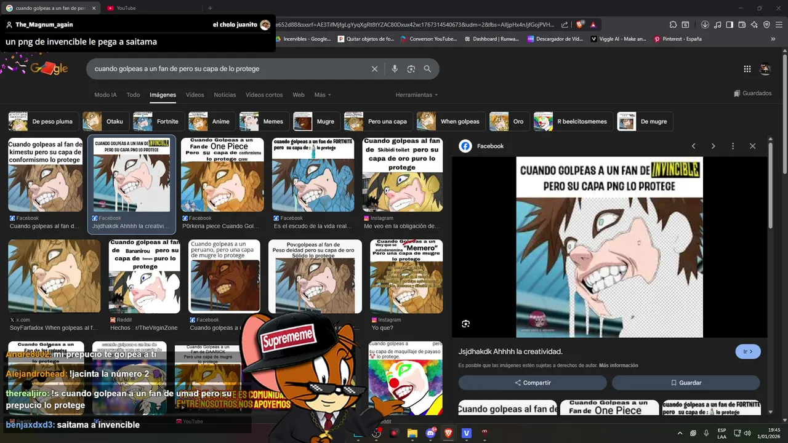Switch to Todo results tab
Viewport: 788px width, 443px height.
pyautogui.click(x=133, y=95)
